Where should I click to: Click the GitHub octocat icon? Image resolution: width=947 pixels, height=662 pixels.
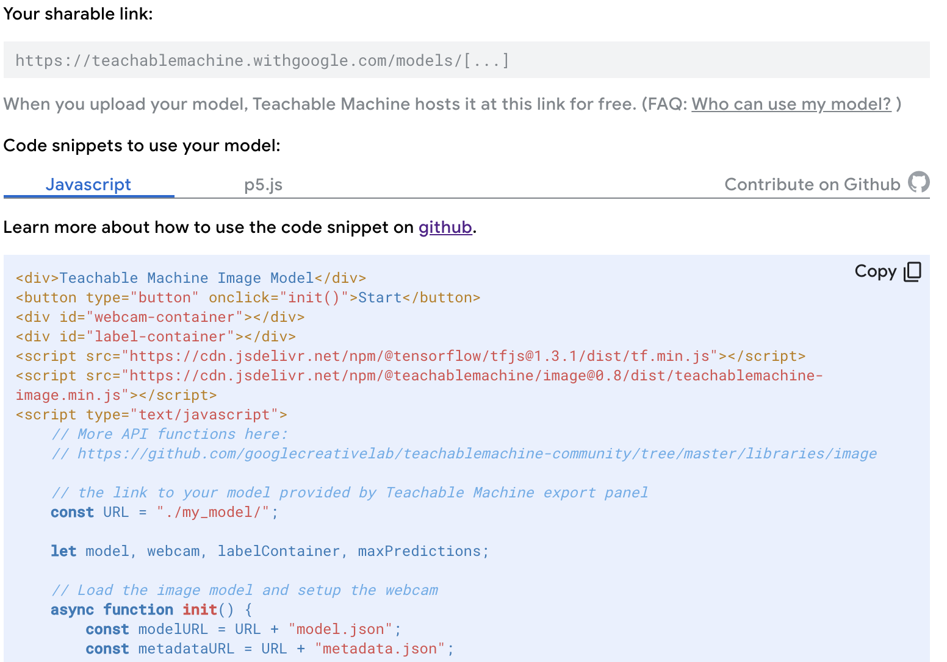tap(919, 182)
